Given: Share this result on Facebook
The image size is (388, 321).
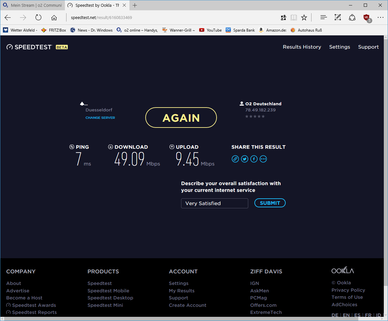Looking at the screenshot, I should pyautogui.click(x=254, y=159).
